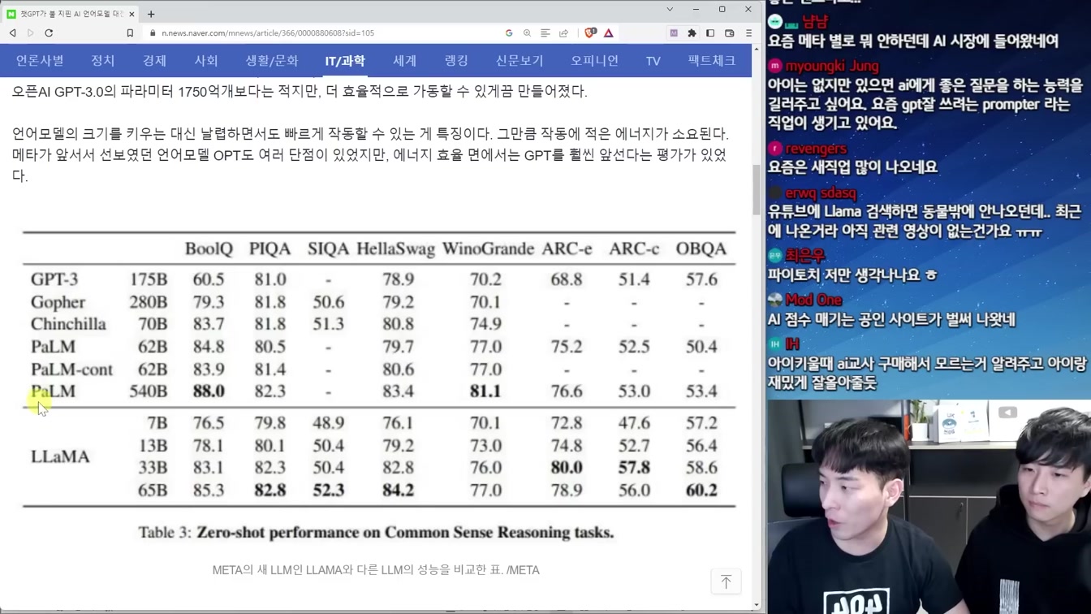The image size is (1091, 614).
Task: Open the 오피니언 section
Action: [594, 61]
